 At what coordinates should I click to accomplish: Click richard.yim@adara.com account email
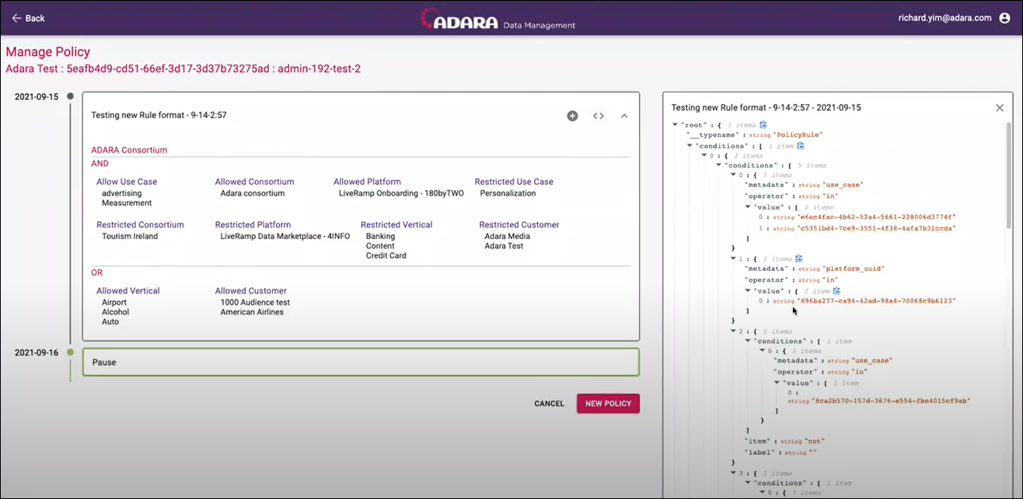click(944, 18)
